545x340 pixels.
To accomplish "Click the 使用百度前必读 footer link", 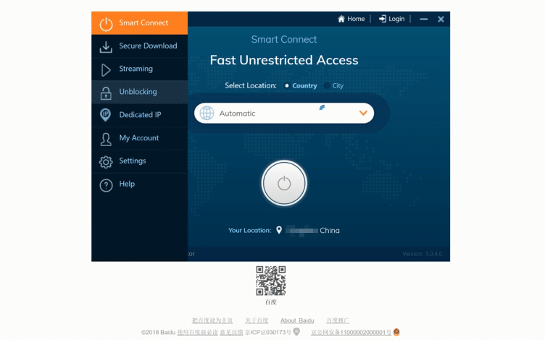I will [197, 332].
